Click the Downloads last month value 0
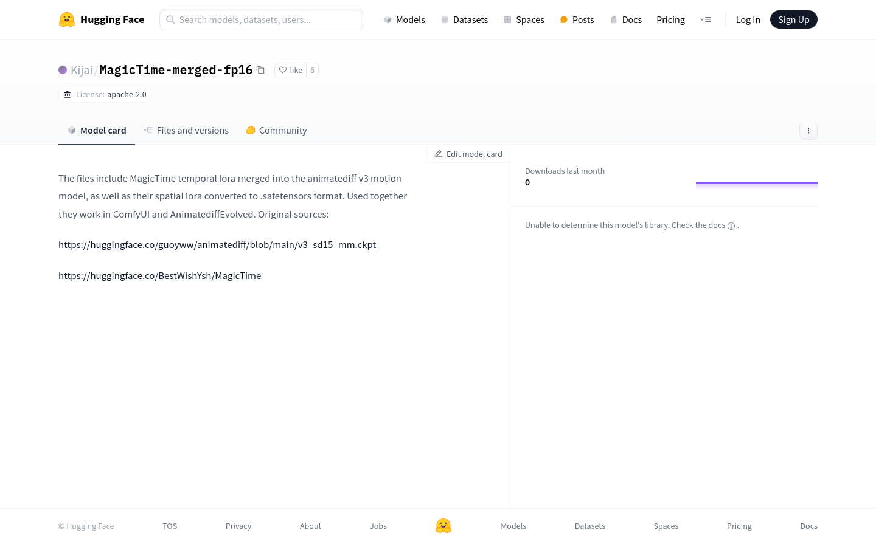 [527, 182]
